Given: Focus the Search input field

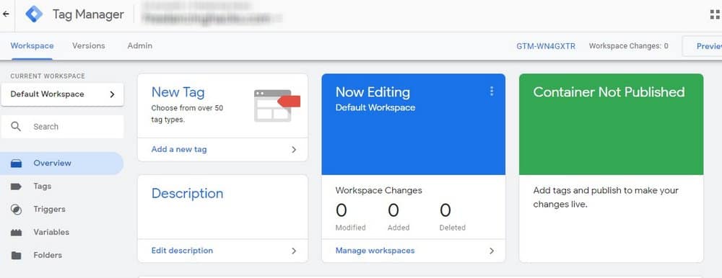Looking at the screenshot, I should point(62,126).
